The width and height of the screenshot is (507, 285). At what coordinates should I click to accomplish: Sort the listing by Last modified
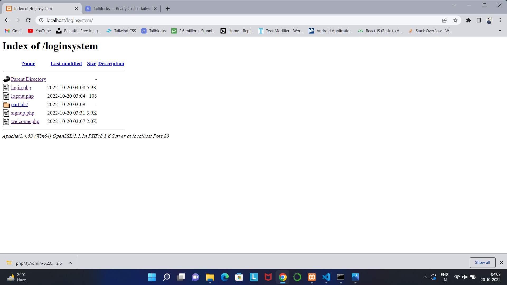[66, 63]
